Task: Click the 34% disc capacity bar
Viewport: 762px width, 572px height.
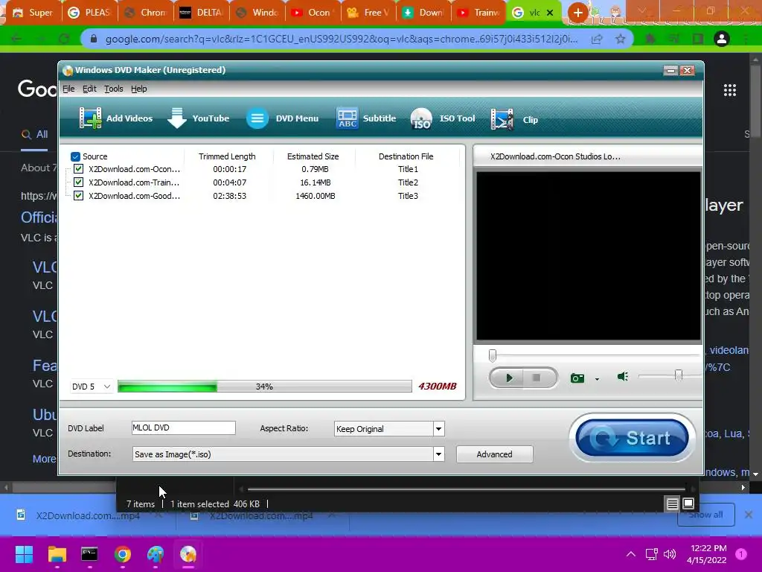Action: pos(264,387)
